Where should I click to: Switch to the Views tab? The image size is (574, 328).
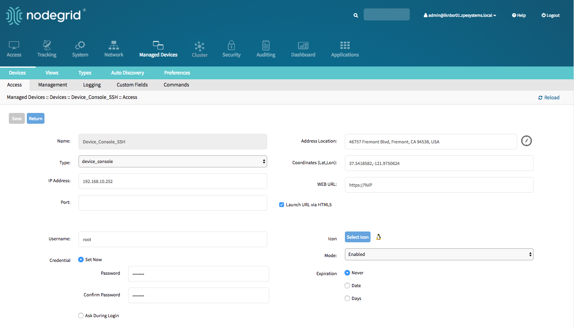coord(52,73)
